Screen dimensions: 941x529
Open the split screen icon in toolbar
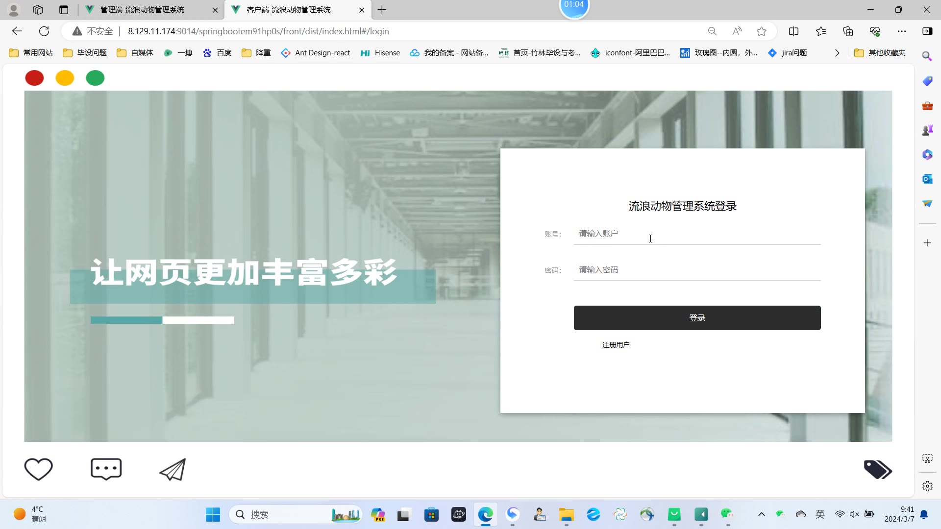[x=793, y=31]
